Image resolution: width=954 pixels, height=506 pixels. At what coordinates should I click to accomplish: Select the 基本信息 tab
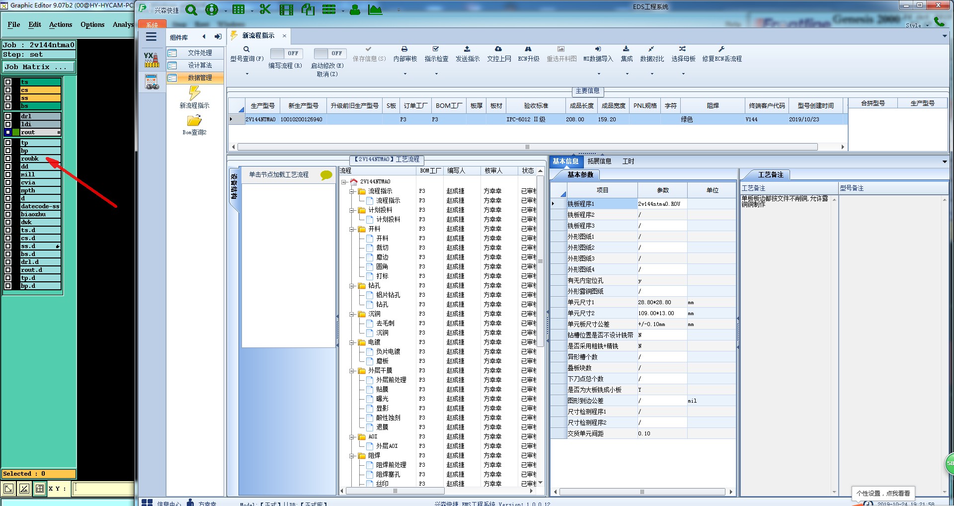[565, 161]
